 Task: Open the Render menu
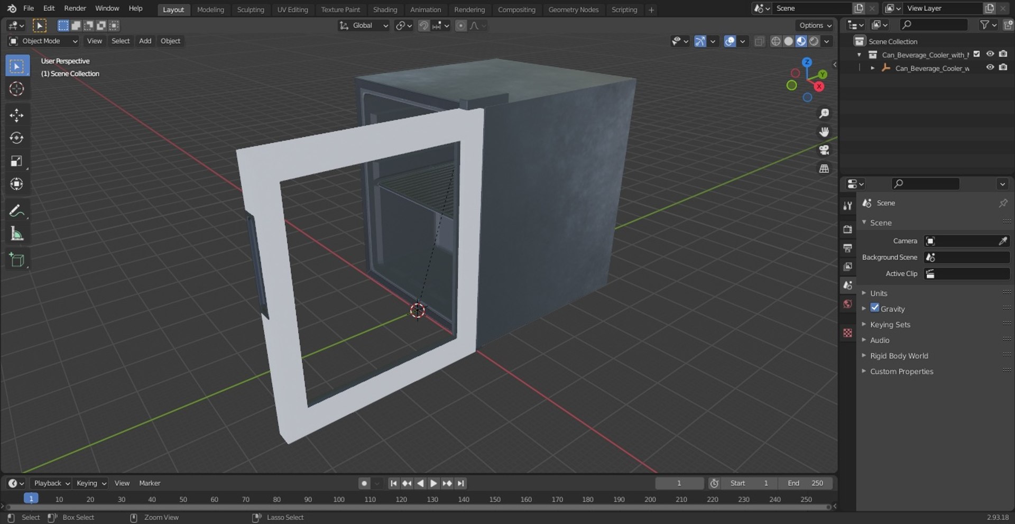point(75,8)
